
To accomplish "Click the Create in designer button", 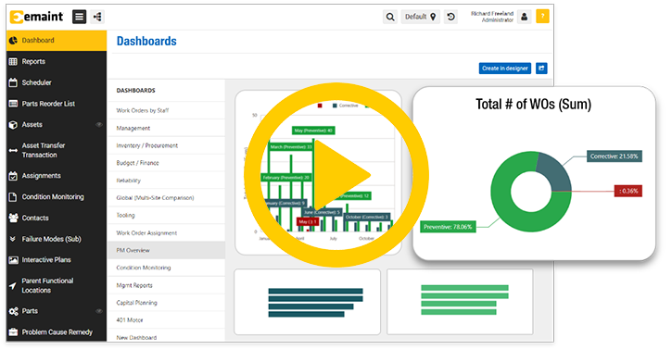I will 505,68.
